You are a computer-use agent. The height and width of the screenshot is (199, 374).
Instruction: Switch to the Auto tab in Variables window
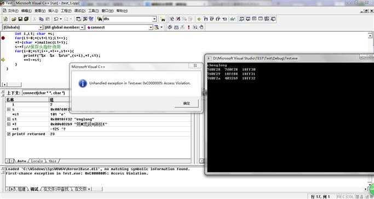21,161
